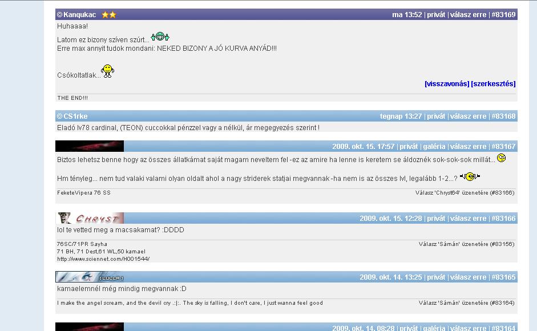Click "szerkesztés" to edit post #83169
The image size is (537, 331).
point(493,84)
